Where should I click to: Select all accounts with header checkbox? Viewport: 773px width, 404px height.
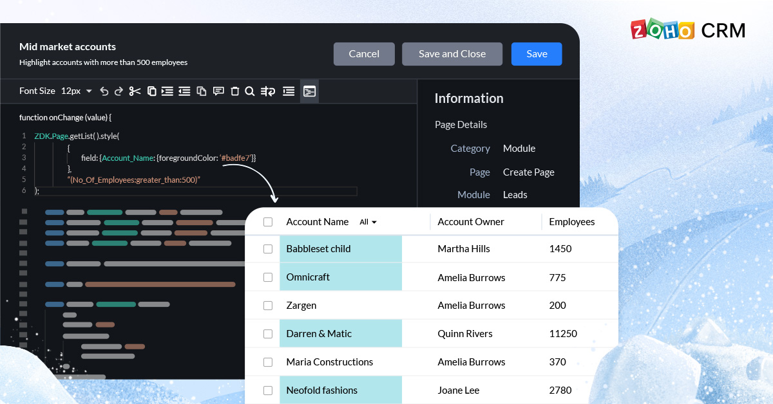point(268,222)
